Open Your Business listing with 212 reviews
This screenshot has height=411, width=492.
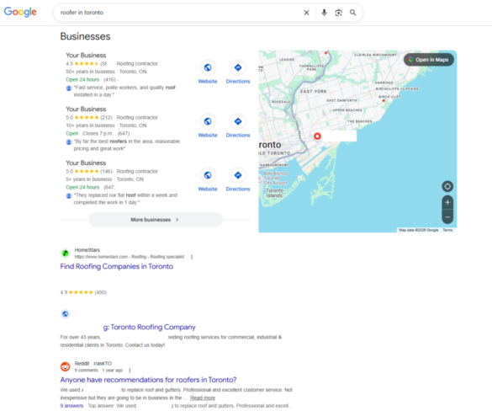coord(86,109)
